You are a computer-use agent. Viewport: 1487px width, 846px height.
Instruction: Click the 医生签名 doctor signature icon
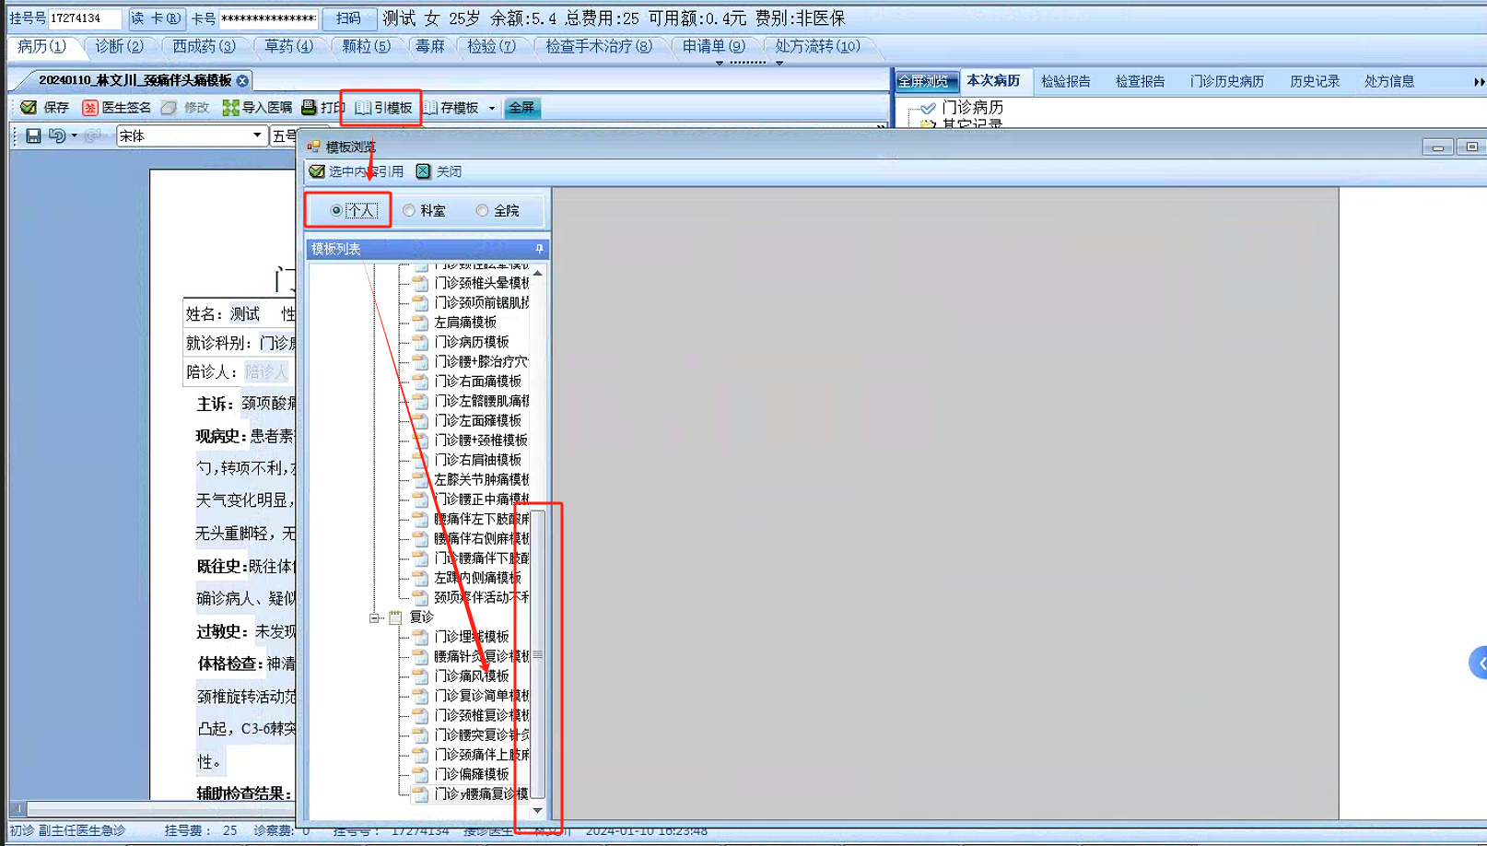[x=89, y=108]
